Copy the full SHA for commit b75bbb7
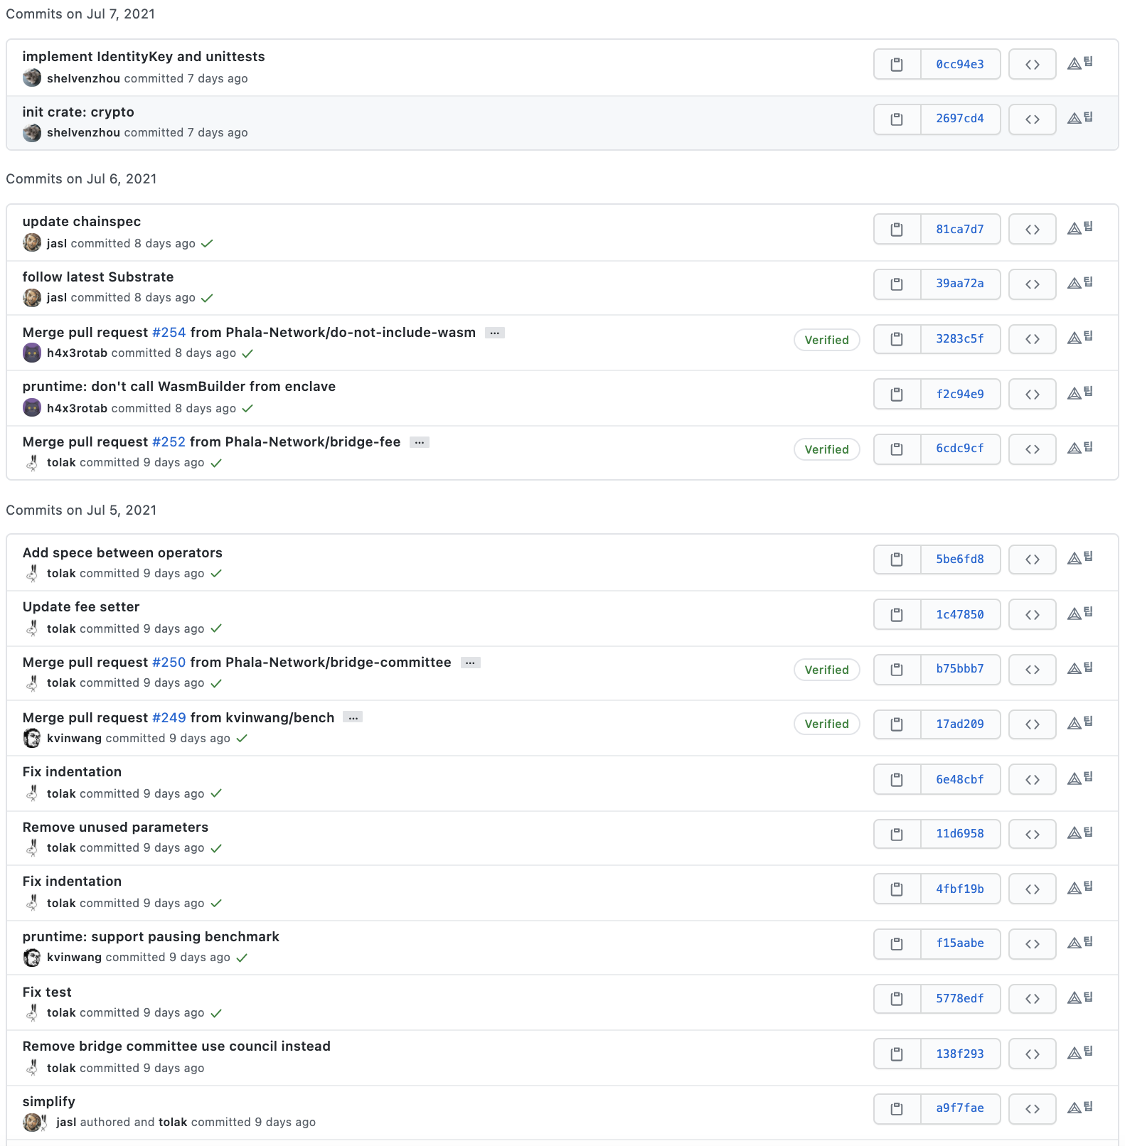Image resolution: width=1125 pixels, height=1146 pixels. click(x=897, y=670)
